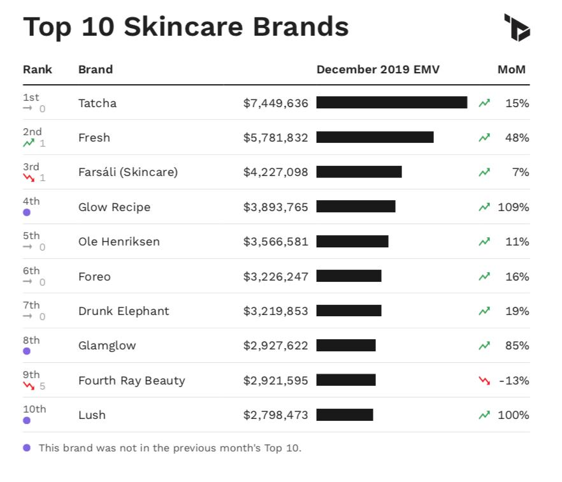
Task: Click the December 2019 EMV column header
Action: click(x=378, y=69)
